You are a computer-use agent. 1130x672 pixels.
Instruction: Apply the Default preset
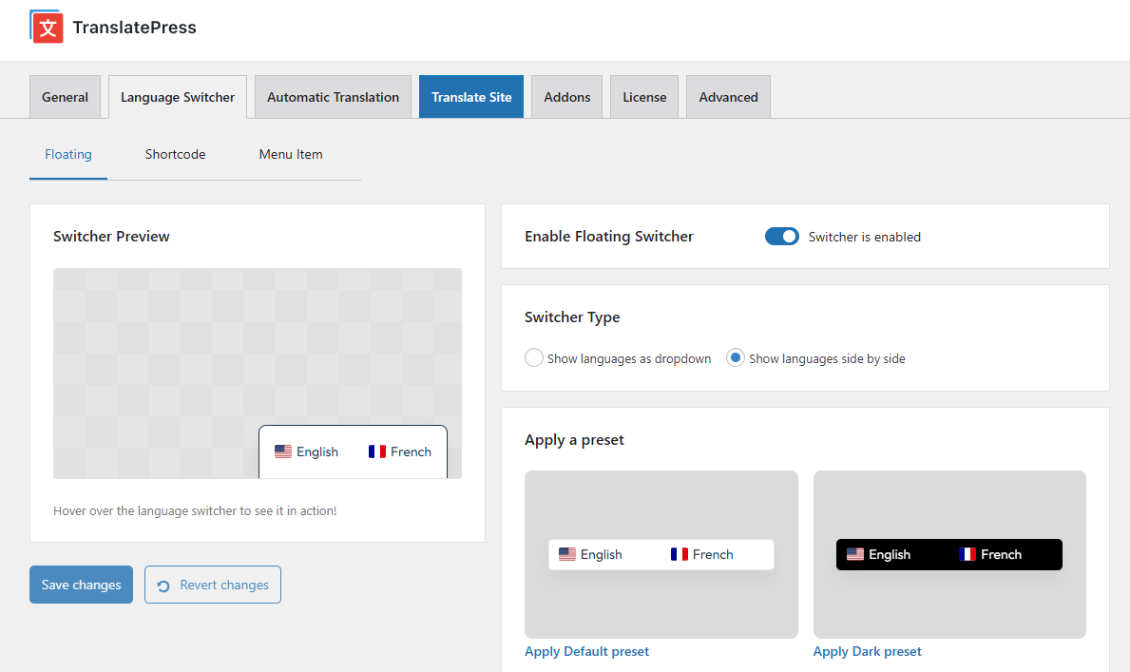[x=586, y=651]
